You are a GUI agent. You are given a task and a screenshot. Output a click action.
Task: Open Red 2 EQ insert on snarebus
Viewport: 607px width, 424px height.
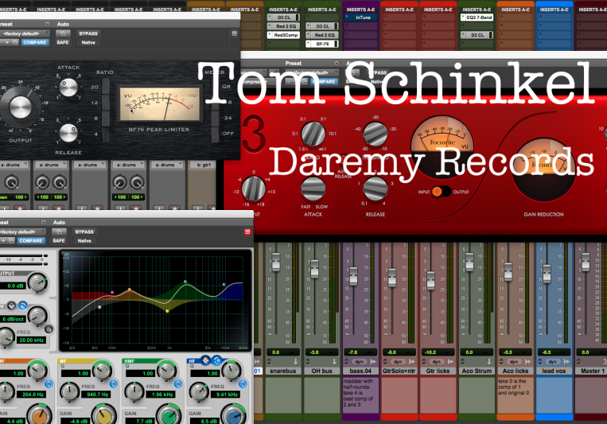[x=283, y=26]
